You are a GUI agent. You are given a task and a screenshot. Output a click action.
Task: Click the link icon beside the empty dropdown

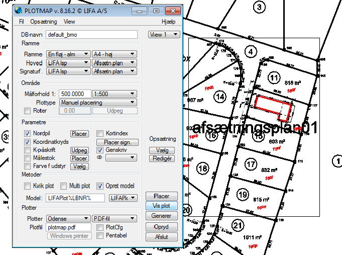coord(99,157)
